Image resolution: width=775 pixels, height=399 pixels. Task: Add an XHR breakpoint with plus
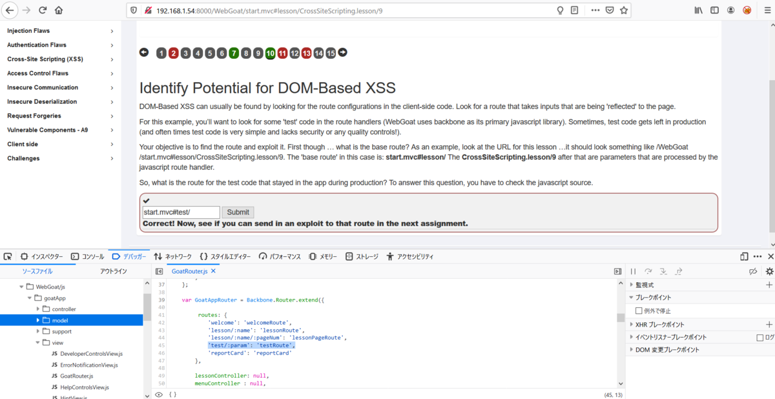(x=769, y=324)
